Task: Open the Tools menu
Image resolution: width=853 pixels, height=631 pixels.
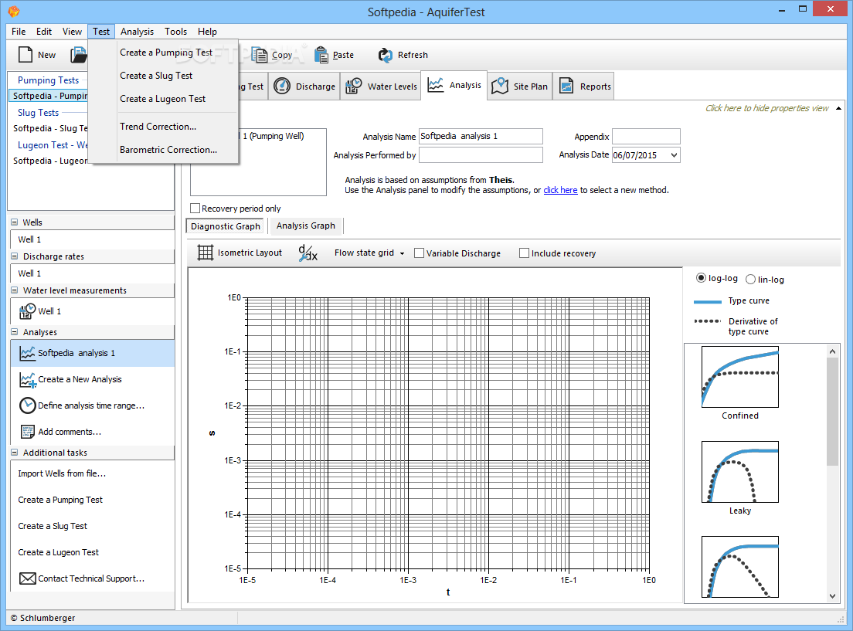Action: (175, 32)
